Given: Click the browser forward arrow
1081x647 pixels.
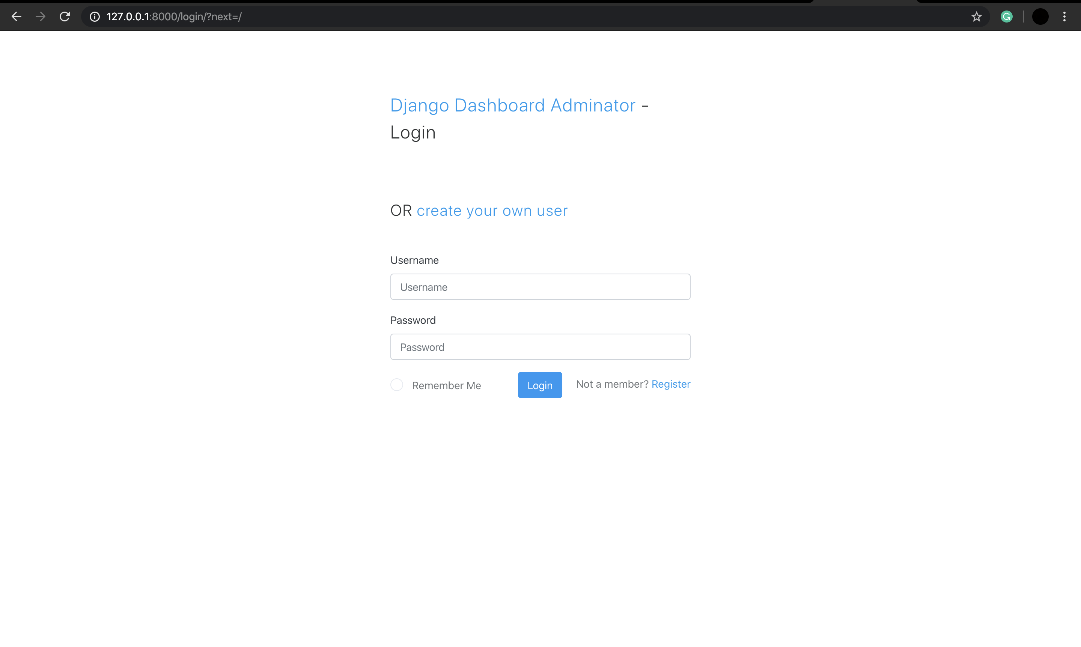Looking at the screenshot, I should (x=41, y=17).
